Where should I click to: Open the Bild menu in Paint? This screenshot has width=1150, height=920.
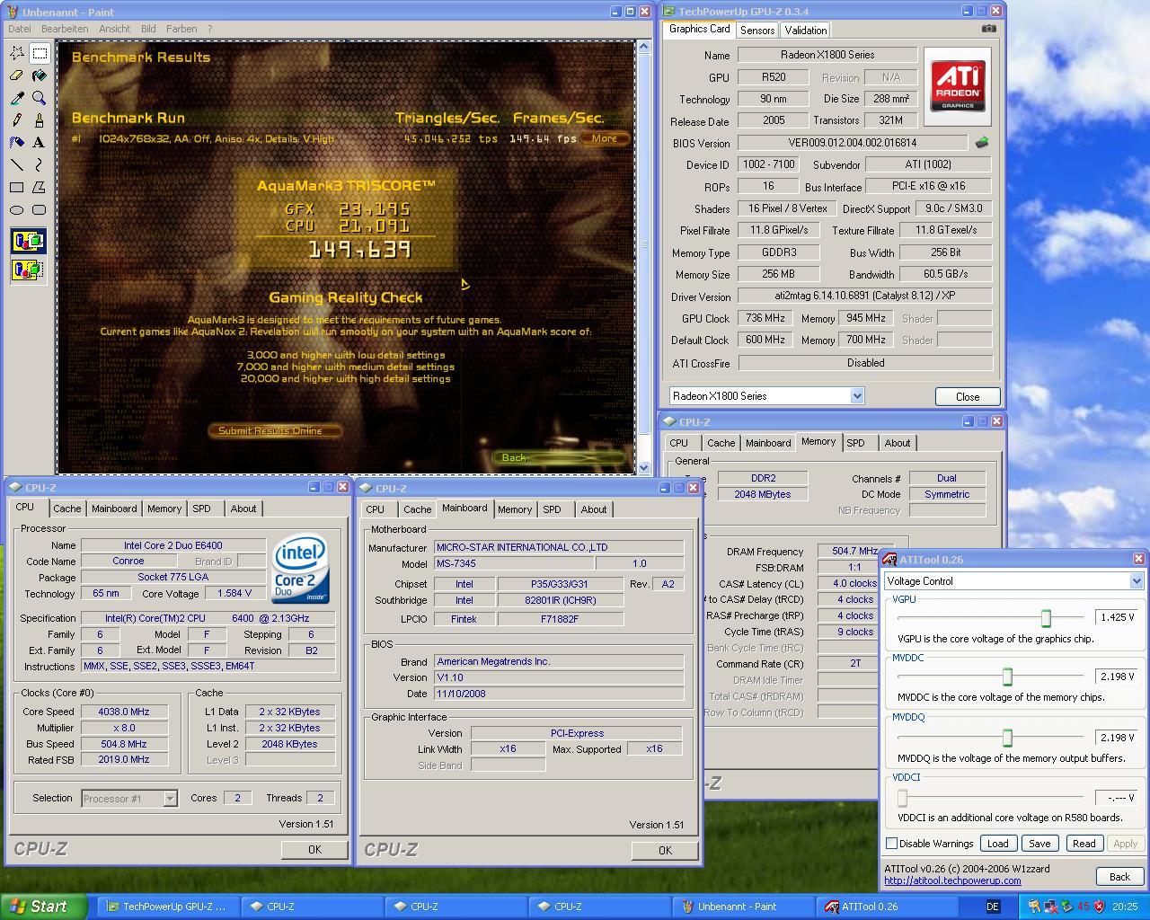(148, 29)
